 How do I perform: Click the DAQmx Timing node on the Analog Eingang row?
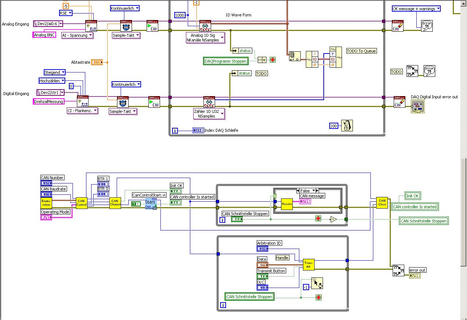[126, 25]
